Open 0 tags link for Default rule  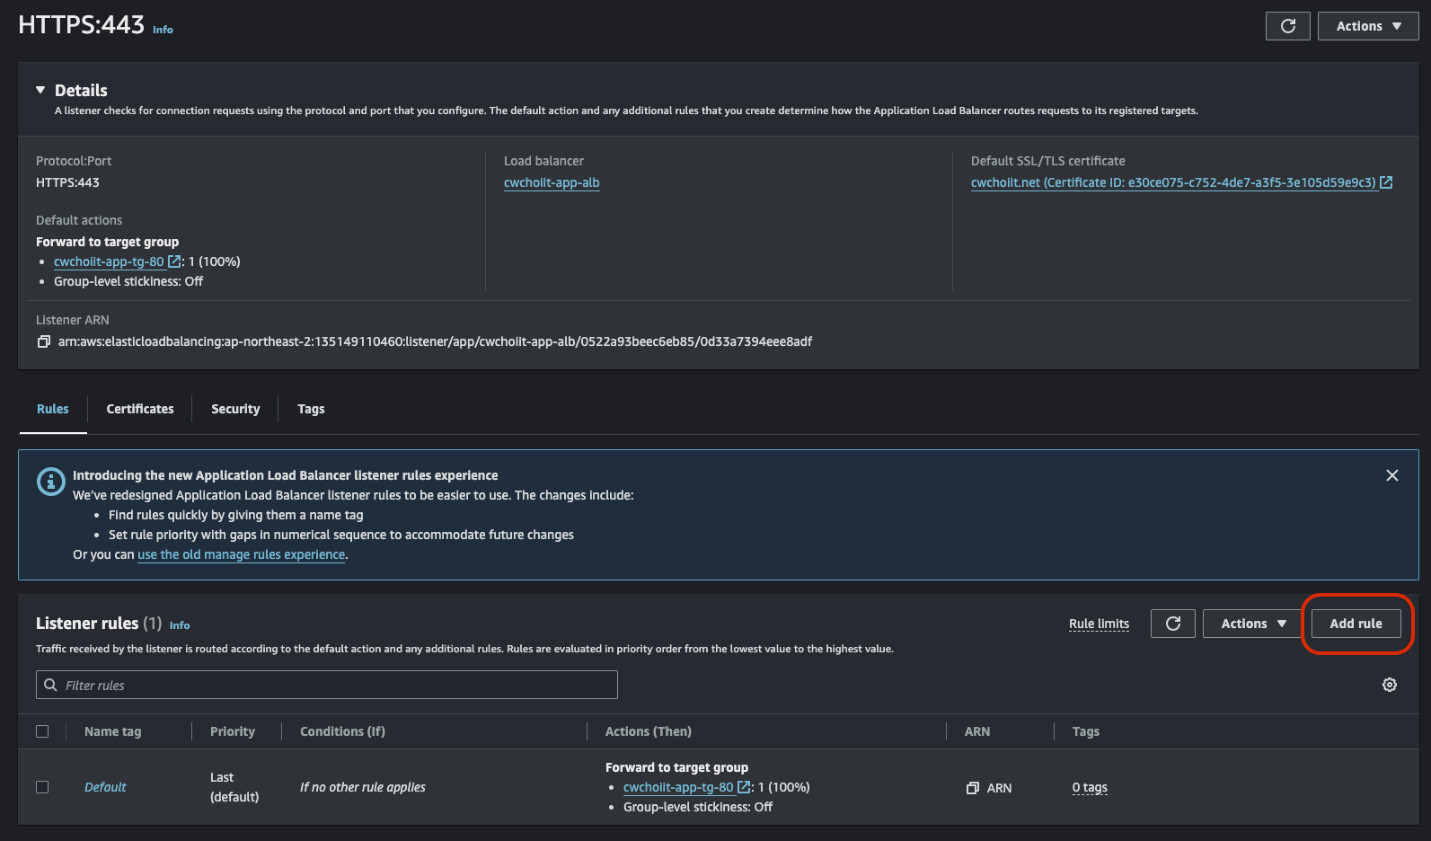point(1090,788)
